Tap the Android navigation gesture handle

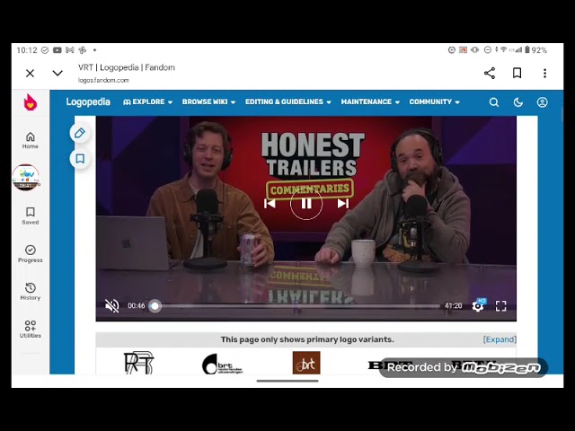(287, 381)
